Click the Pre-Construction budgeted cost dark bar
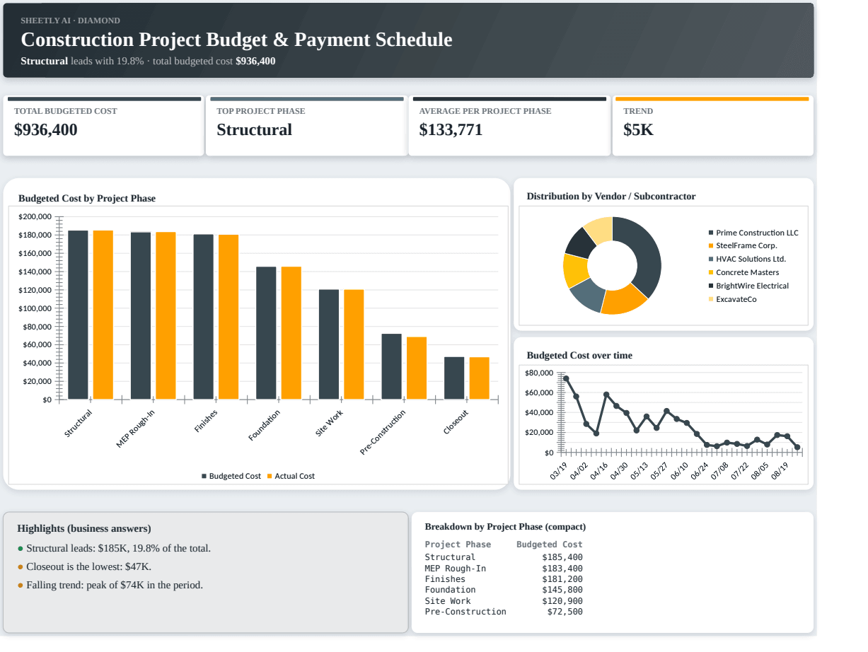This screenshot has width=868, height=652. pyautogui.click(x=391, y=366)
